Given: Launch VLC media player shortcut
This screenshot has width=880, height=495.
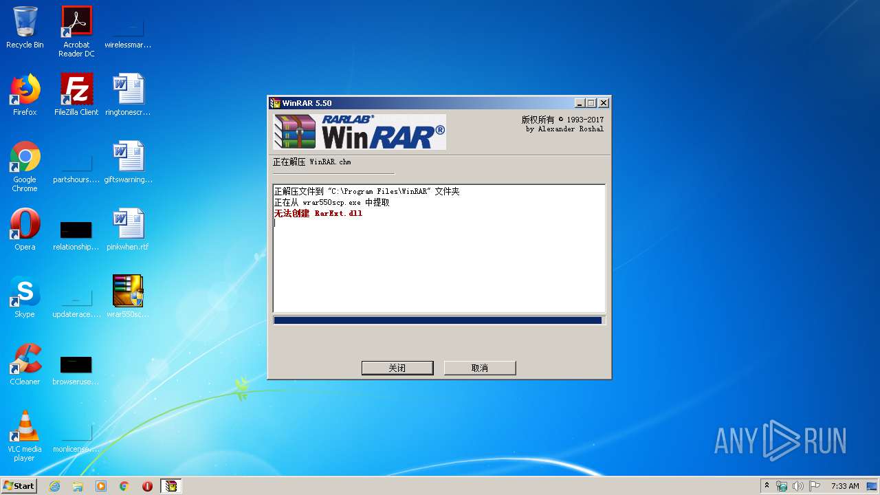Looking at the screenshot, I should click(x=25, y=436).
